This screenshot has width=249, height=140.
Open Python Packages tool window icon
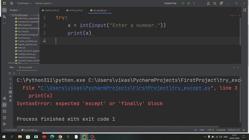click(4, 98)
